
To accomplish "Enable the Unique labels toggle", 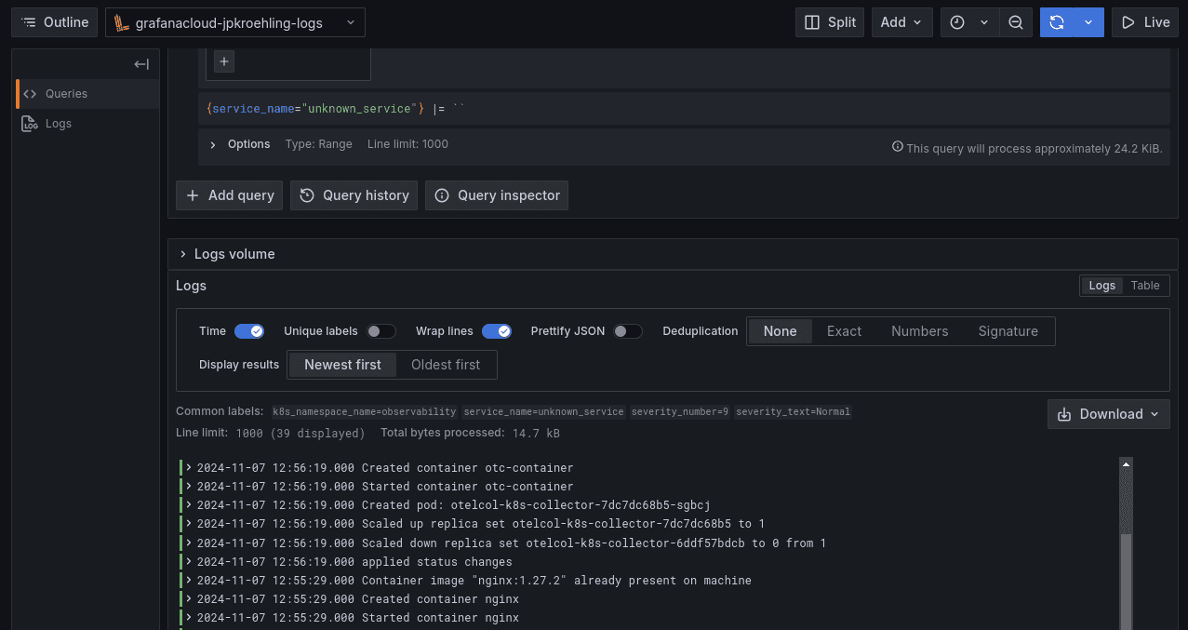I will pyautogui.click(x=380, y=330).
